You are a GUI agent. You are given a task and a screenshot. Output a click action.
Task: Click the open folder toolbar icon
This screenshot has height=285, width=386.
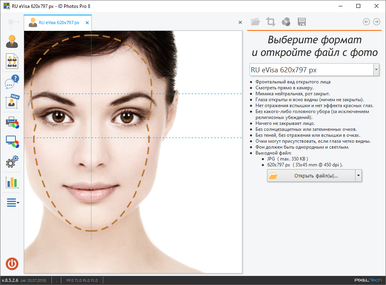click(x=255, y=22)
